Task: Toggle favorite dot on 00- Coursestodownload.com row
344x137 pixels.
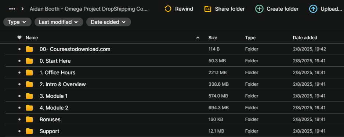Action: tap(19, 49)
